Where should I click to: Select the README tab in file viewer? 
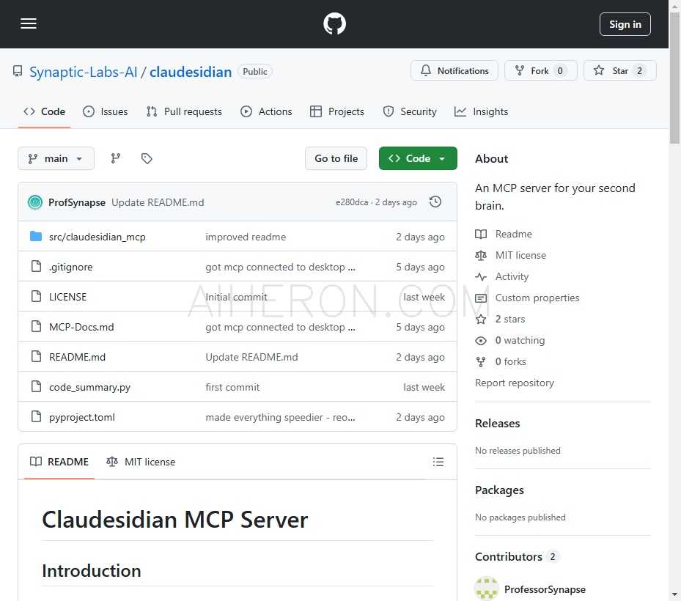point(59,462)
